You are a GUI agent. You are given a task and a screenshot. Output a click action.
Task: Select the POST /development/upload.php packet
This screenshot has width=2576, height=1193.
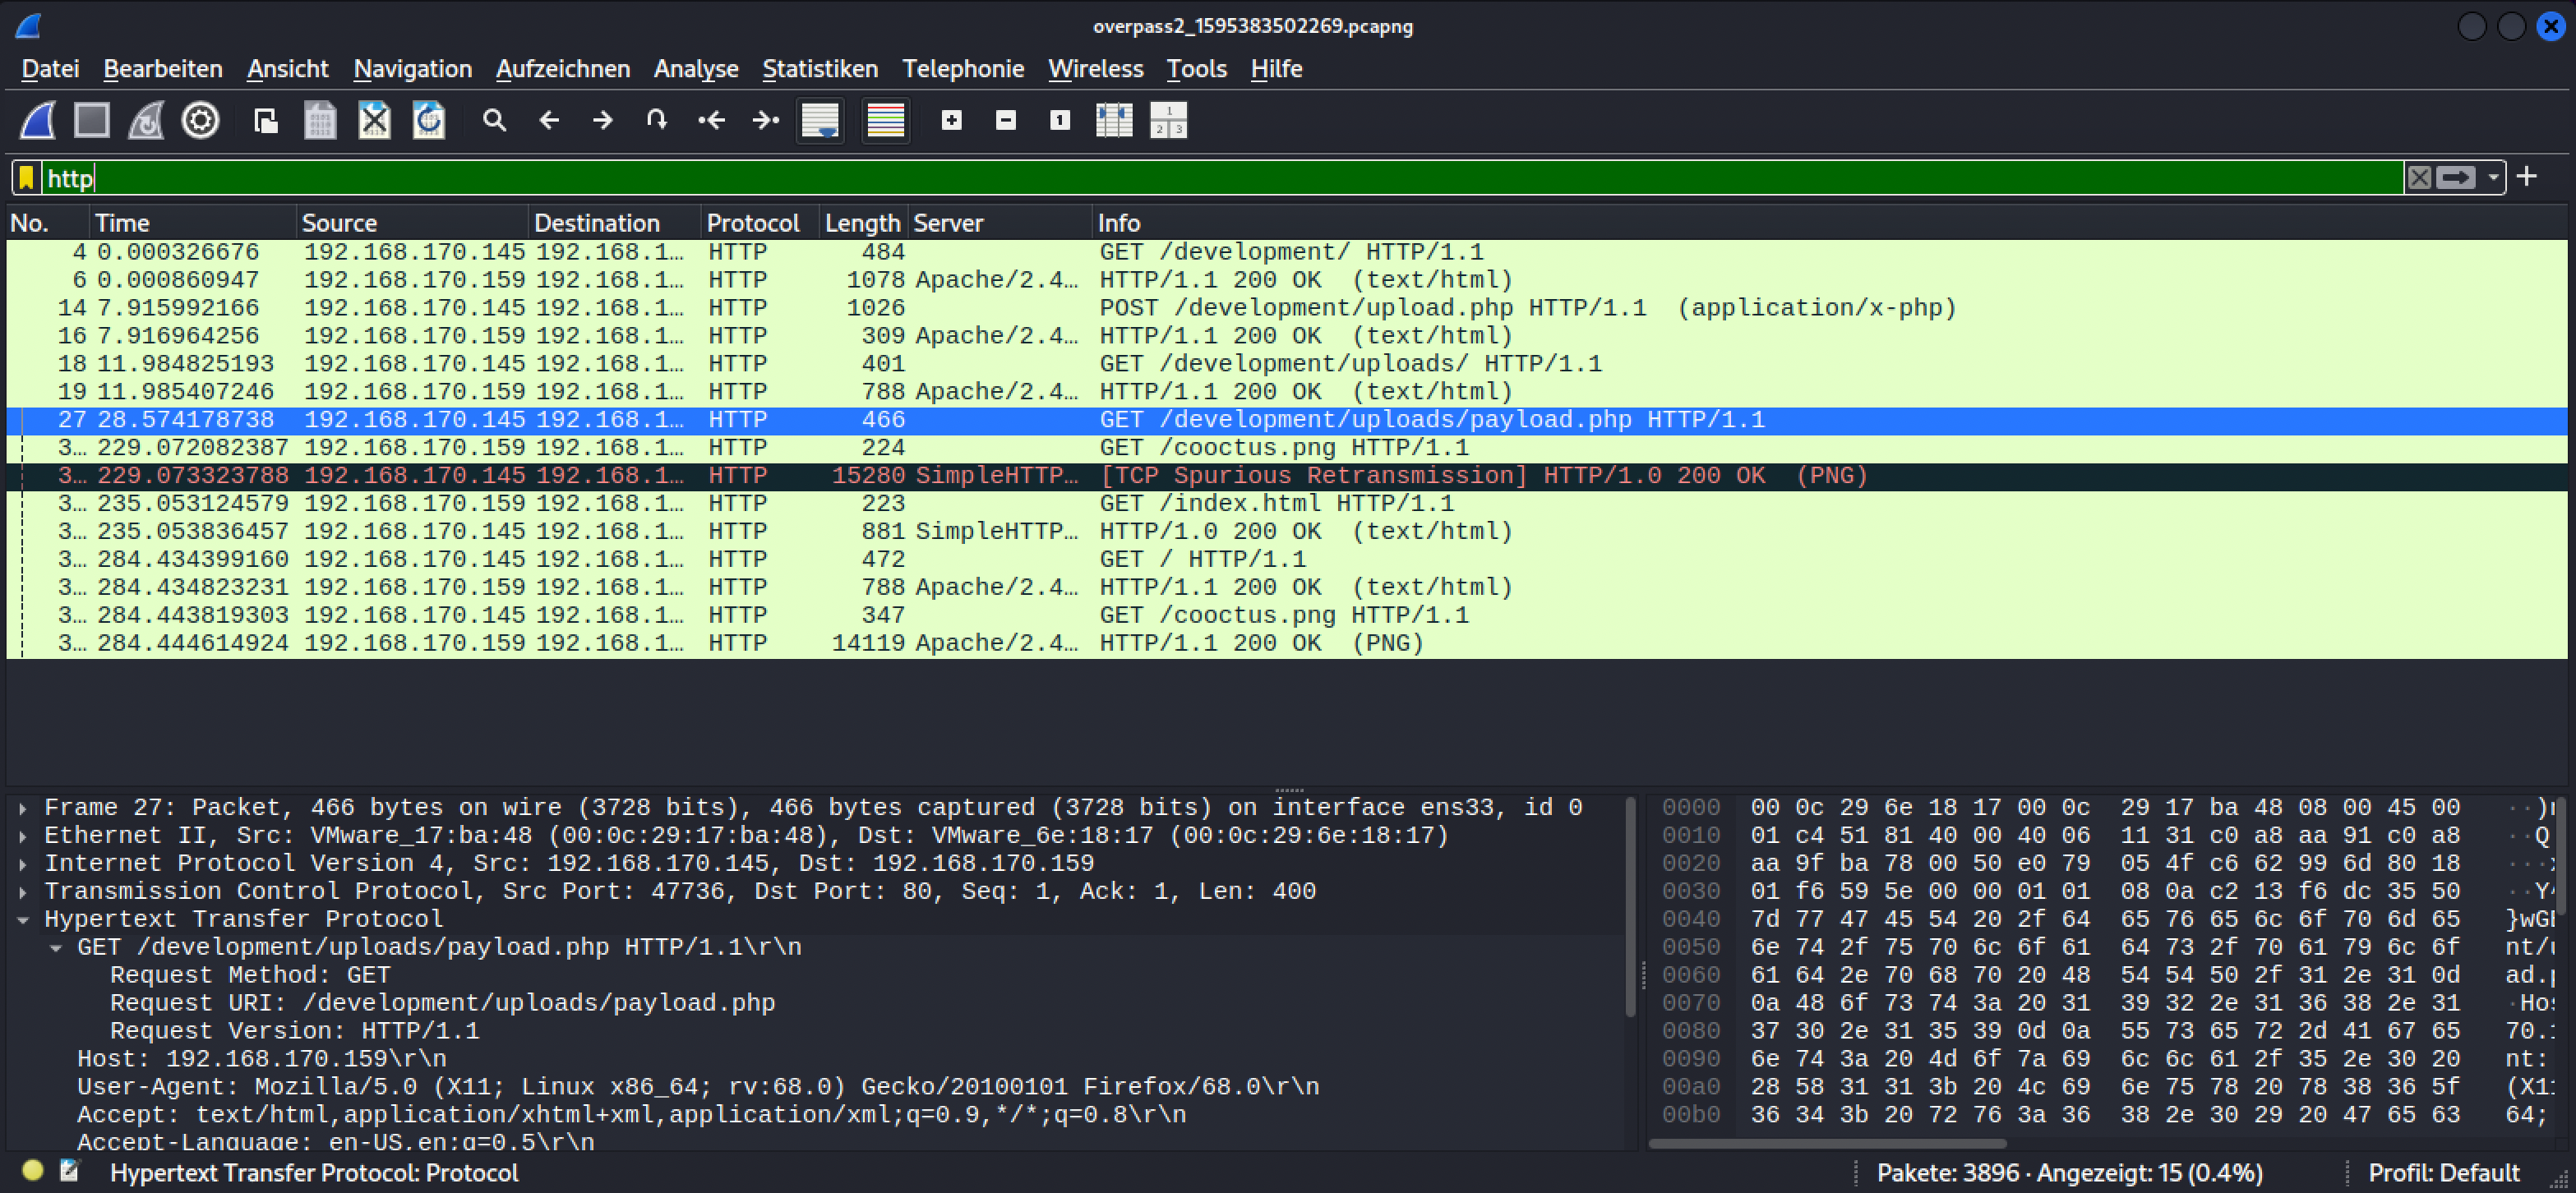coord(1286,308)
